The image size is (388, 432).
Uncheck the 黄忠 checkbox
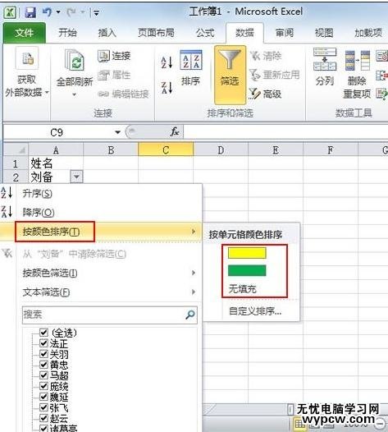43,365
